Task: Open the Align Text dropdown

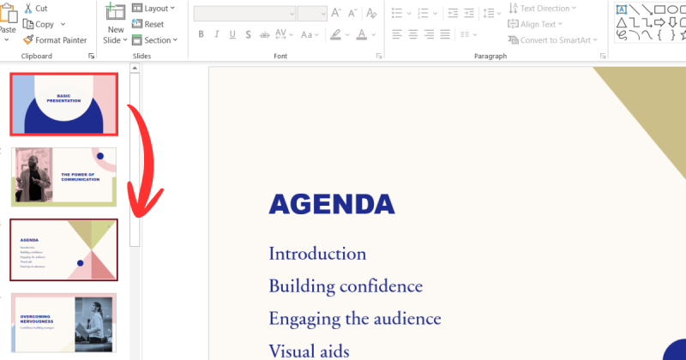Action: 534,24
